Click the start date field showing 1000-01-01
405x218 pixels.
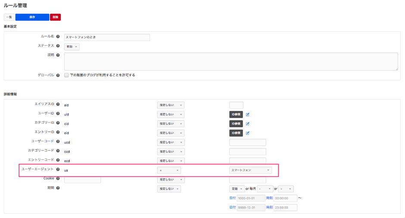tap(251, 198)
